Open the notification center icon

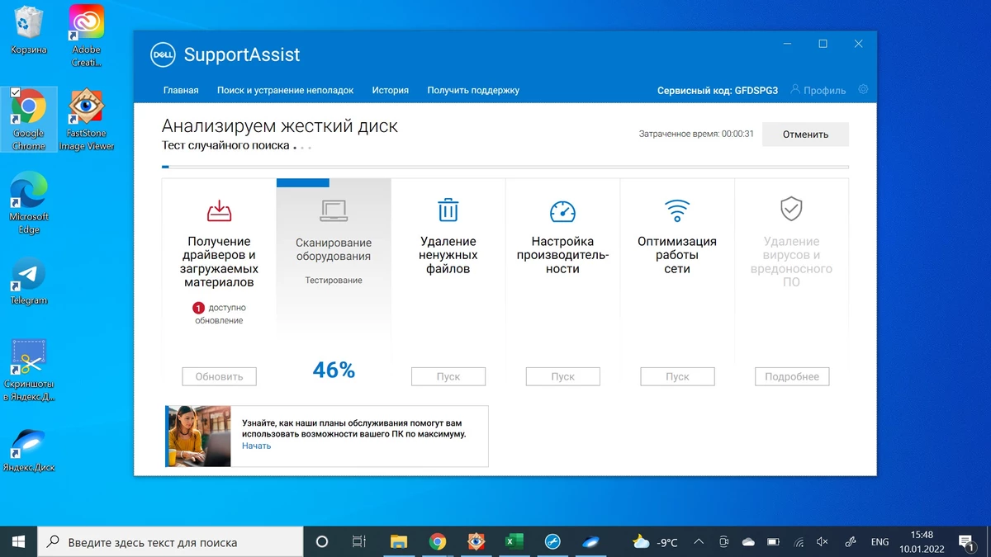[x=965, y=541]
